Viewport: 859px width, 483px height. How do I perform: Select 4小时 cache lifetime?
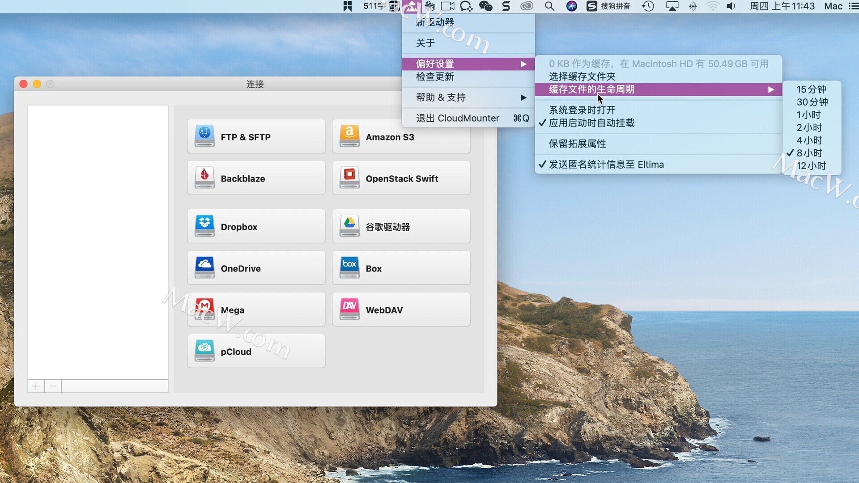pos(812,140)
